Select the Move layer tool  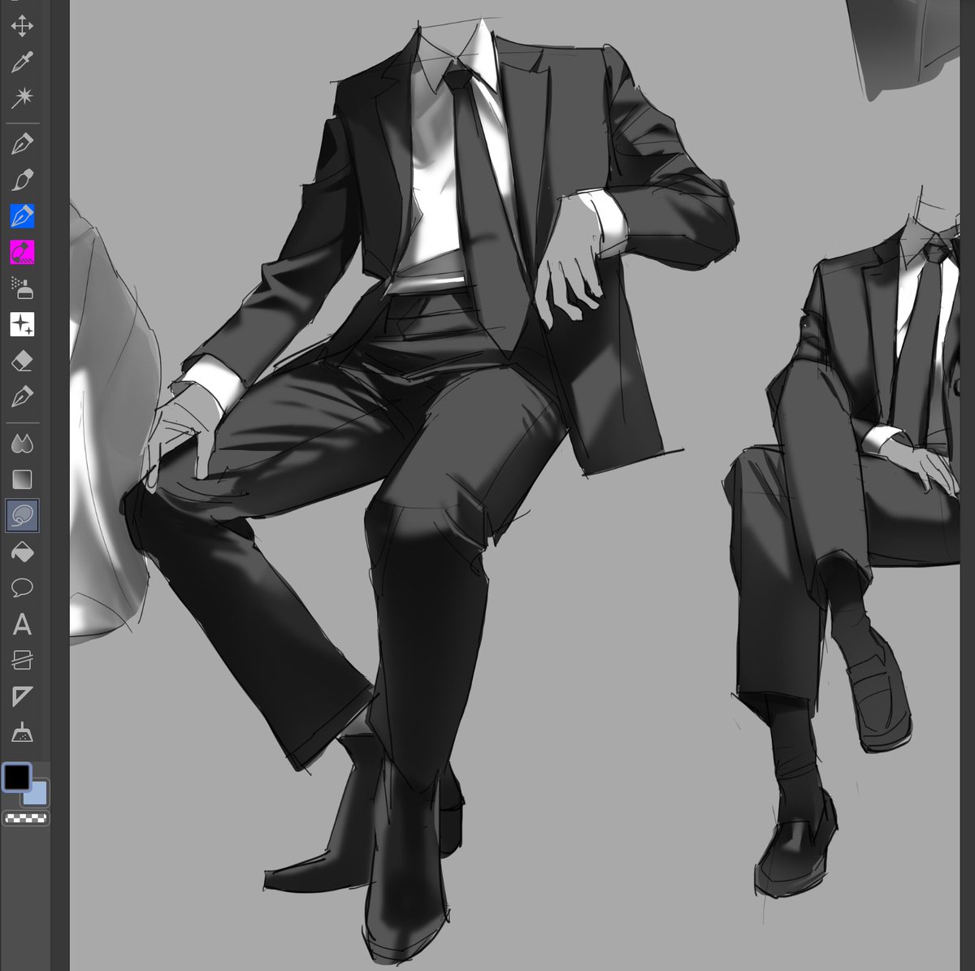tap(22, 25)
